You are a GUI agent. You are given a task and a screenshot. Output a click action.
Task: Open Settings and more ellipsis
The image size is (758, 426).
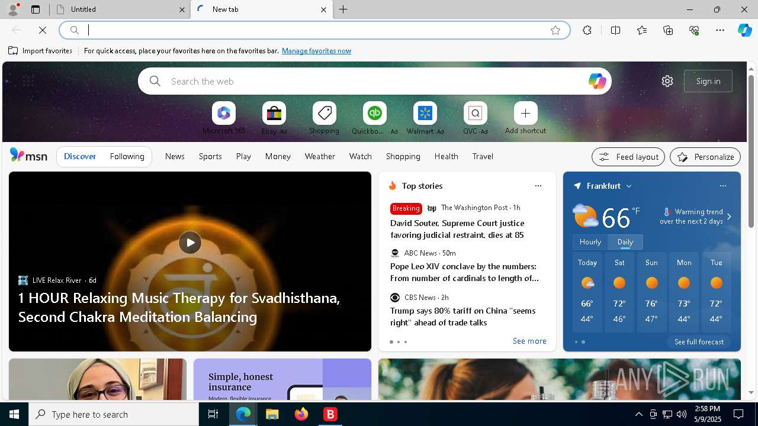click(x=720, y=30)
